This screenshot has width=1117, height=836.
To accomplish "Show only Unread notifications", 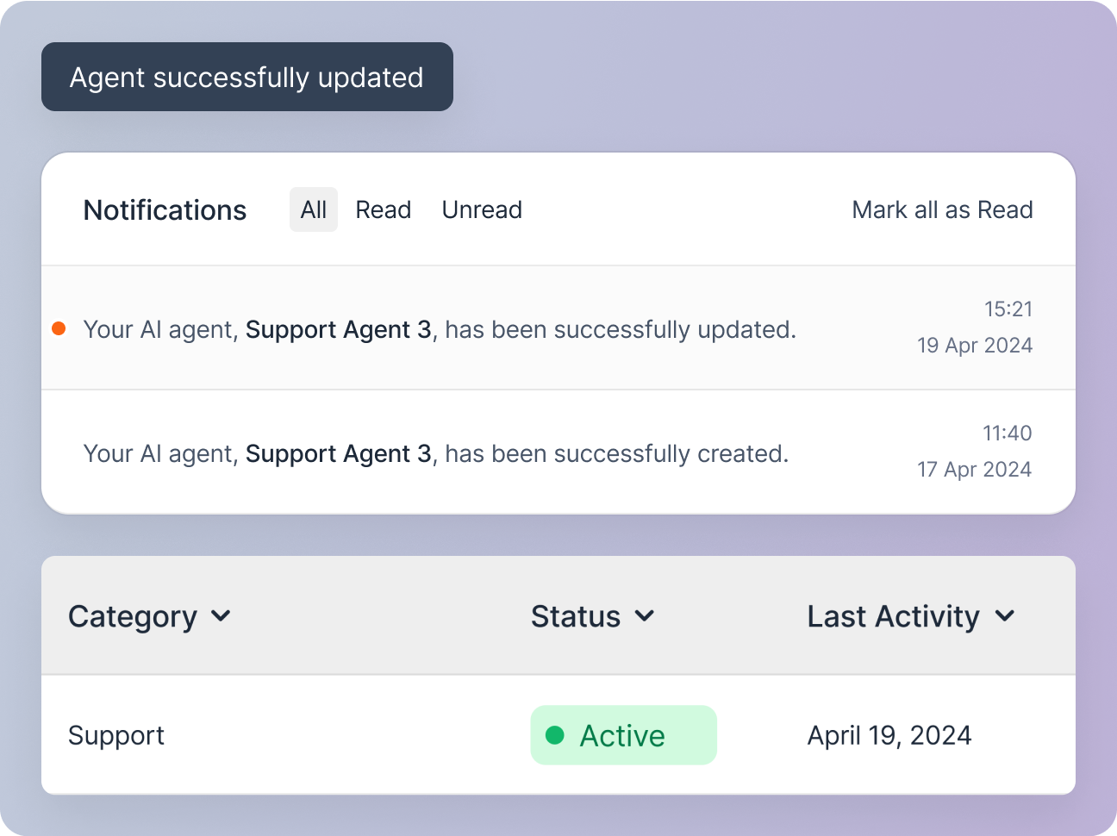I will click(x=482, y=209).
